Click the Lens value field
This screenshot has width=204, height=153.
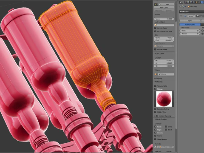tap(164, 19)
